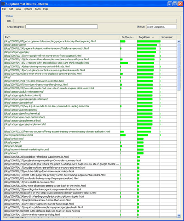Select row why-does-viagracon-302-its-home-page.html
The height and width of the screenshot is (221, 184).
pos(90,204)
